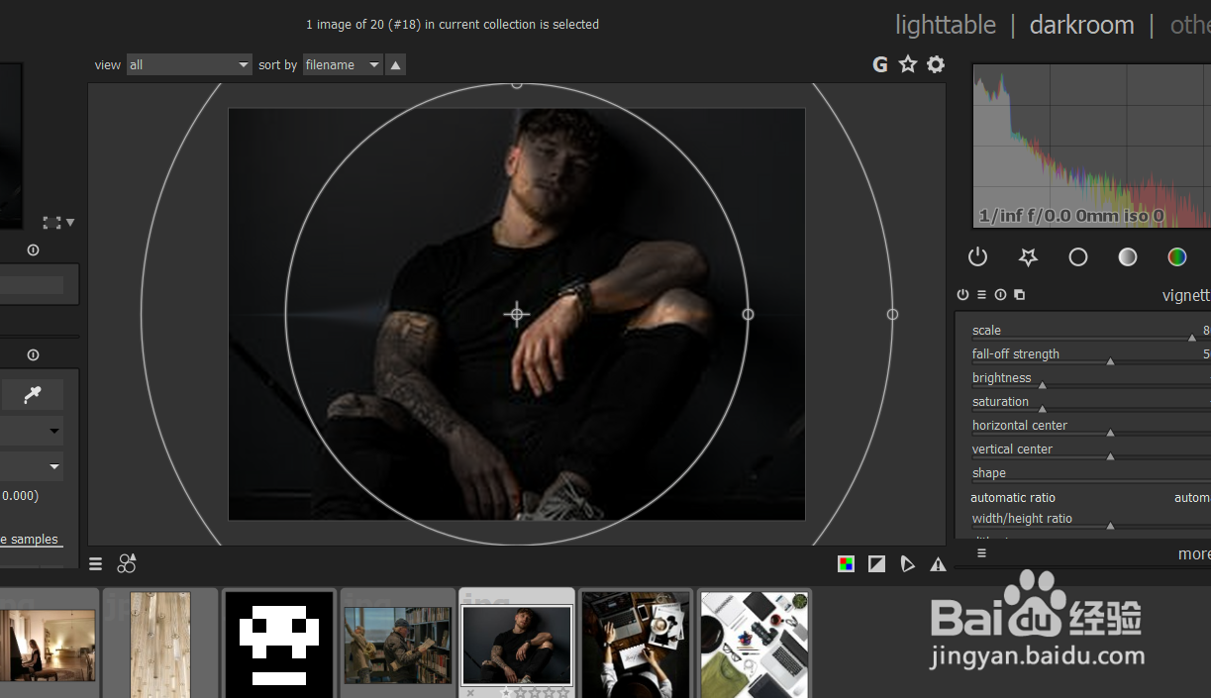Reverse sort order arrow button
This screenshot has height=698, width=1211.
pyautogui.click(x=395, y=65)
